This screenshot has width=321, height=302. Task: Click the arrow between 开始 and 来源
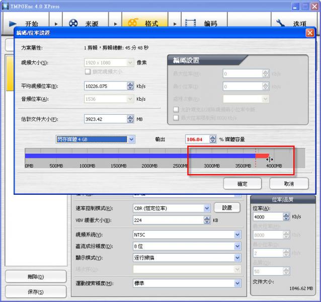pyautogui.click(x=55, y=24)
